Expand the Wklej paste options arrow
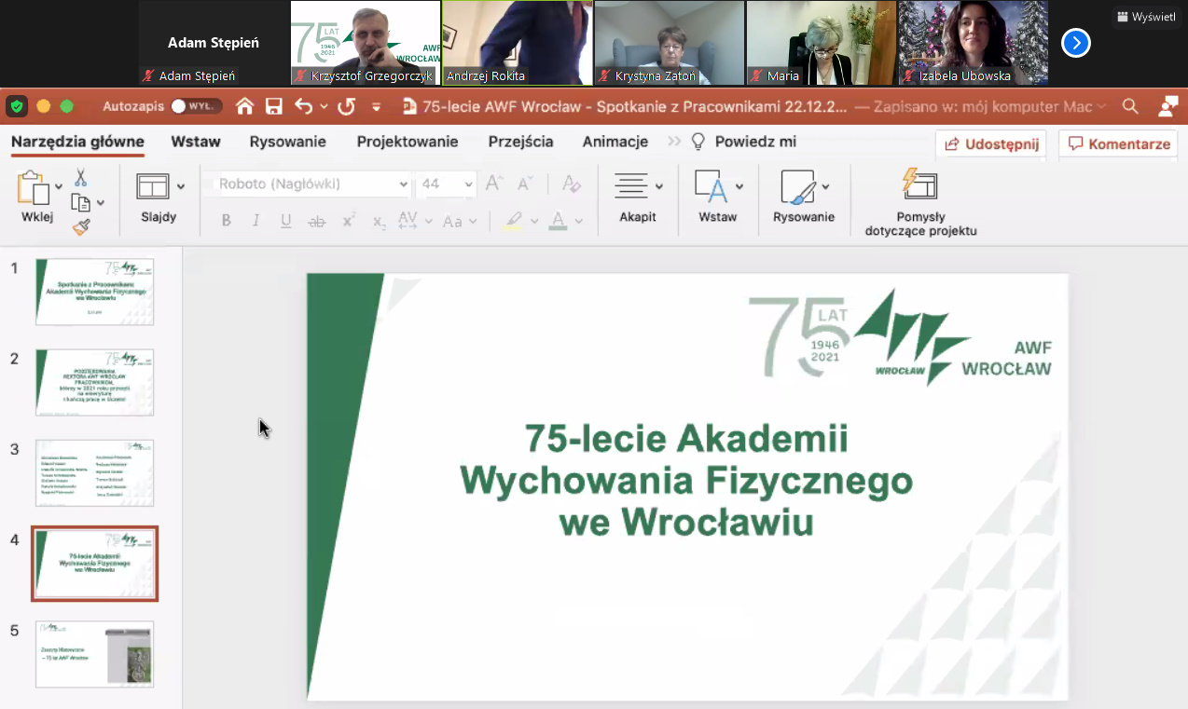This screenshot has height=709, width=1188. pos(59,187)
